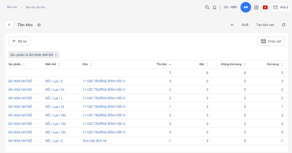Click the back arrow button

click(9, 25)
